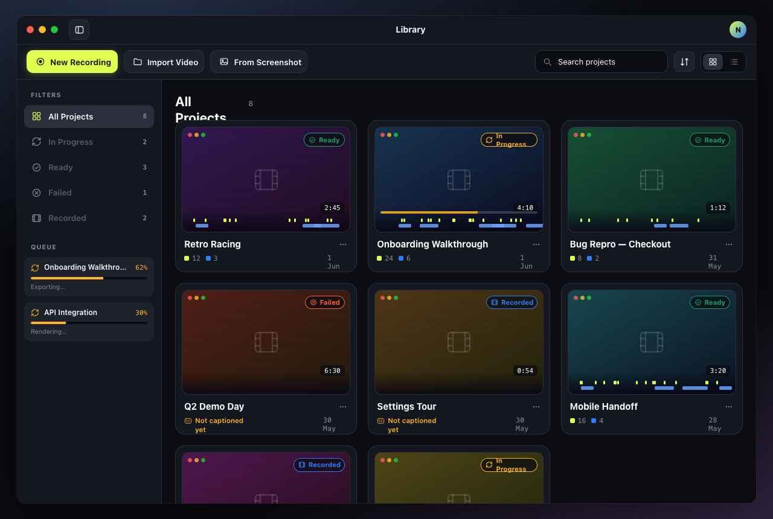Switch to list view
Viewport: 773px width, 519px height.
click(x=734, y=62)
